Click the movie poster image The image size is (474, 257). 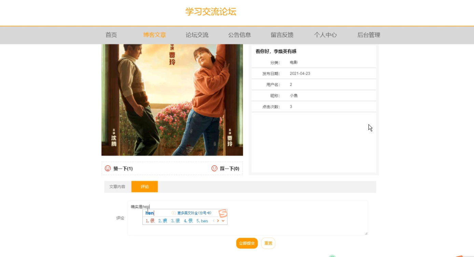click(172, 100)
